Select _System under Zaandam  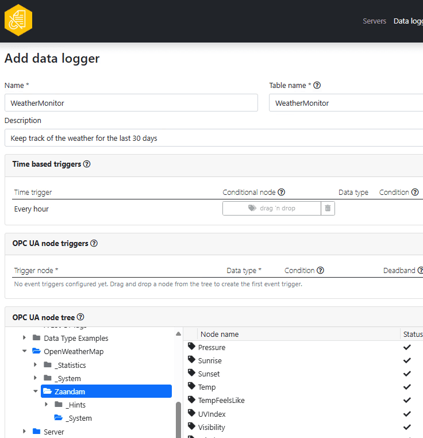(x=79, y=418)
